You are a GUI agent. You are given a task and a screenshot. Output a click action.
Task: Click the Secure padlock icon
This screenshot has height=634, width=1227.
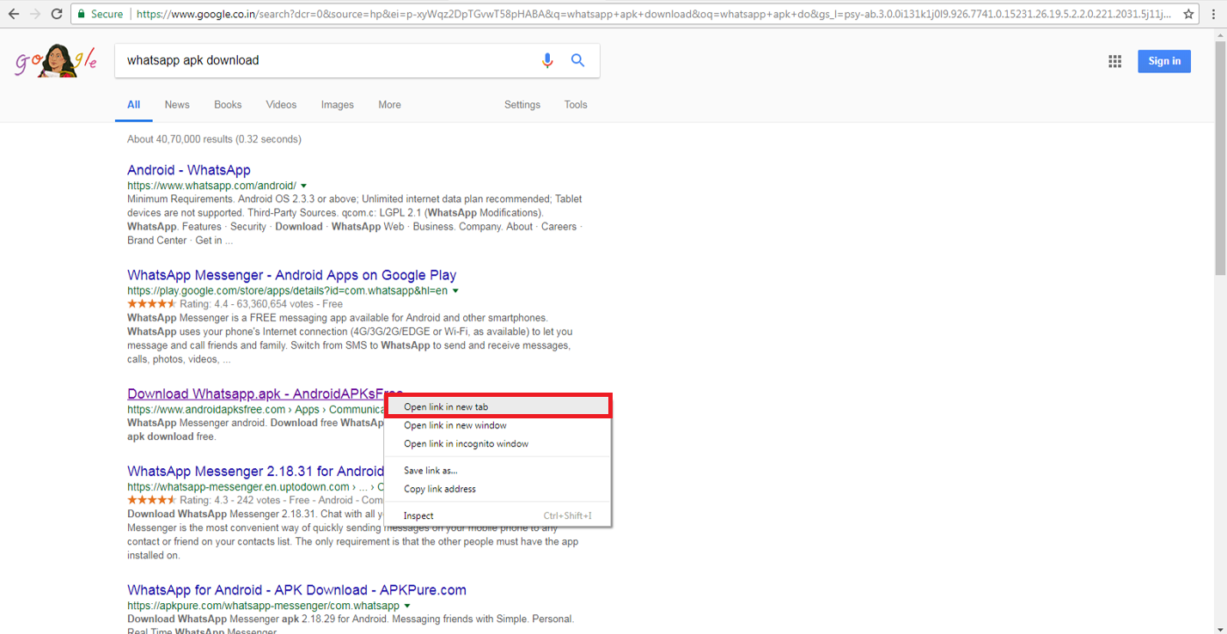81,14
